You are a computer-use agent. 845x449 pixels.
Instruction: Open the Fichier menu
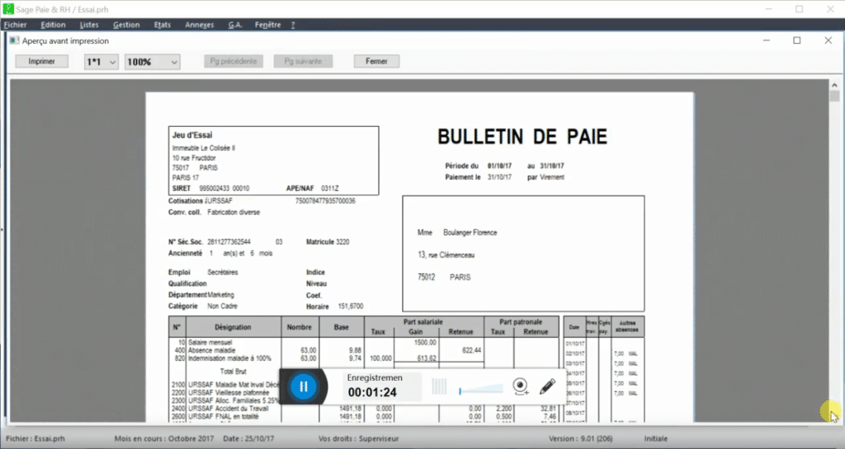15,25
